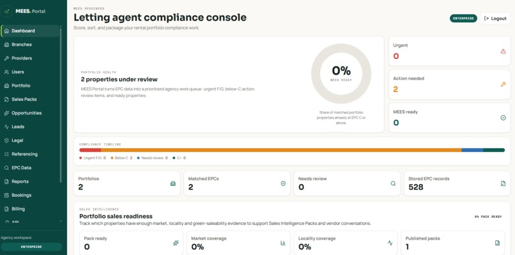Click the Action needed wrench icon
Screen dimensions: 515x255
click(503, 84)
